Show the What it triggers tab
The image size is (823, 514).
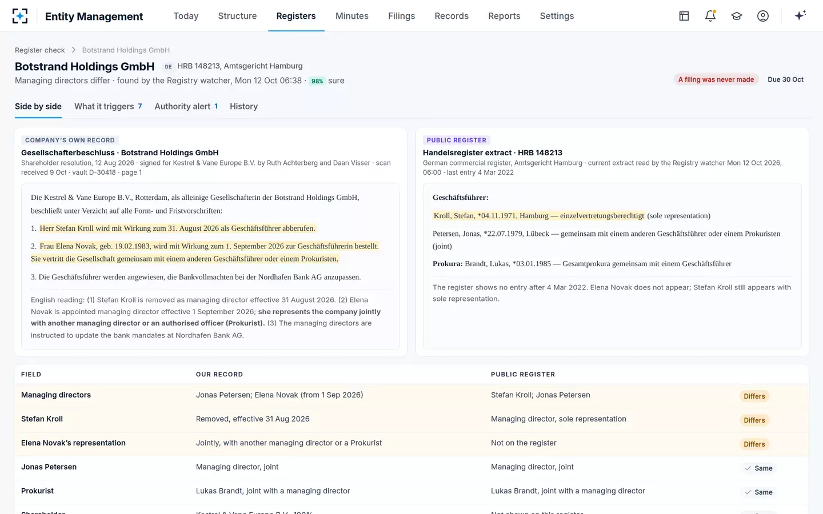click(108, 107)
